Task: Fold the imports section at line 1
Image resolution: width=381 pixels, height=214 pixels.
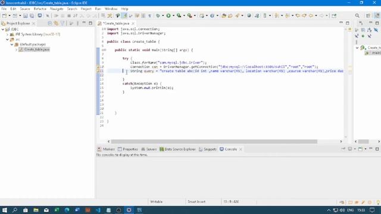Action: tap(105, 29)
